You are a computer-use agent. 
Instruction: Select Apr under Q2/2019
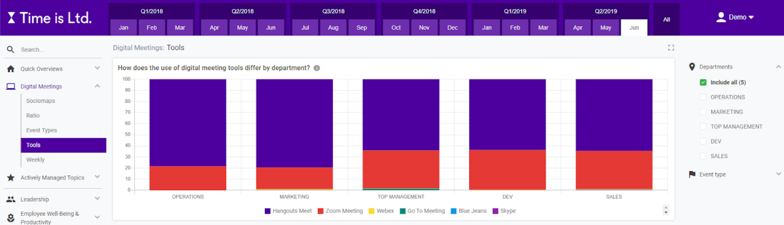tap(577, 27)
